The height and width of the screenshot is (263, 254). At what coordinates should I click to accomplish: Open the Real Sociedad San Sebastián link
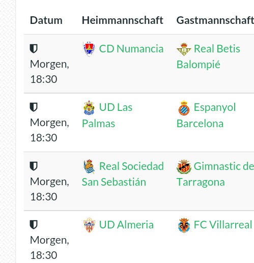coord(123,174)
